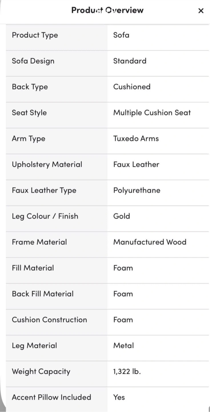This screenshot has height=412, width=210.
Task: Select the Cushion Construction label
Action: [49, 320]
